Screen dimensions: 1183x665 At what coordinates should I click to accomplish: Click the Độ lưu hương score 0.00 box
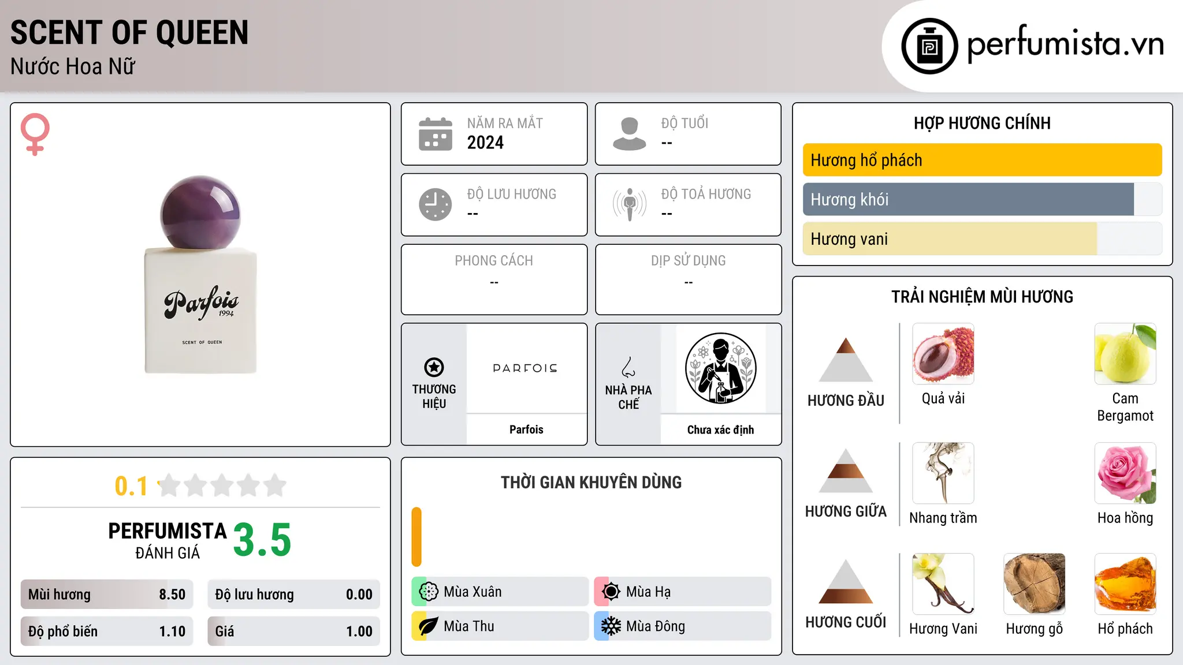point(293,595)
